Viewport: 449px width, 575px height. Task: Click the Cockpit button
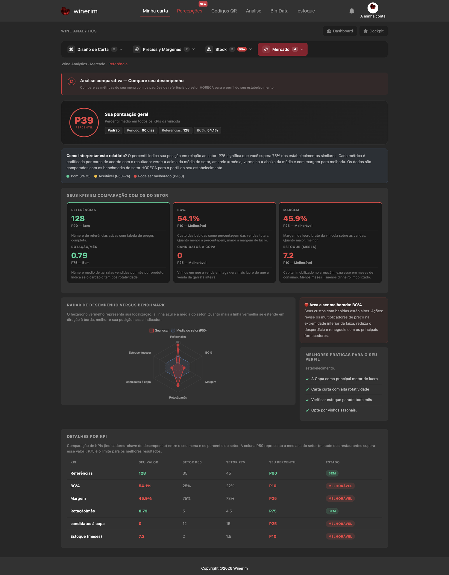coord(373,31)
